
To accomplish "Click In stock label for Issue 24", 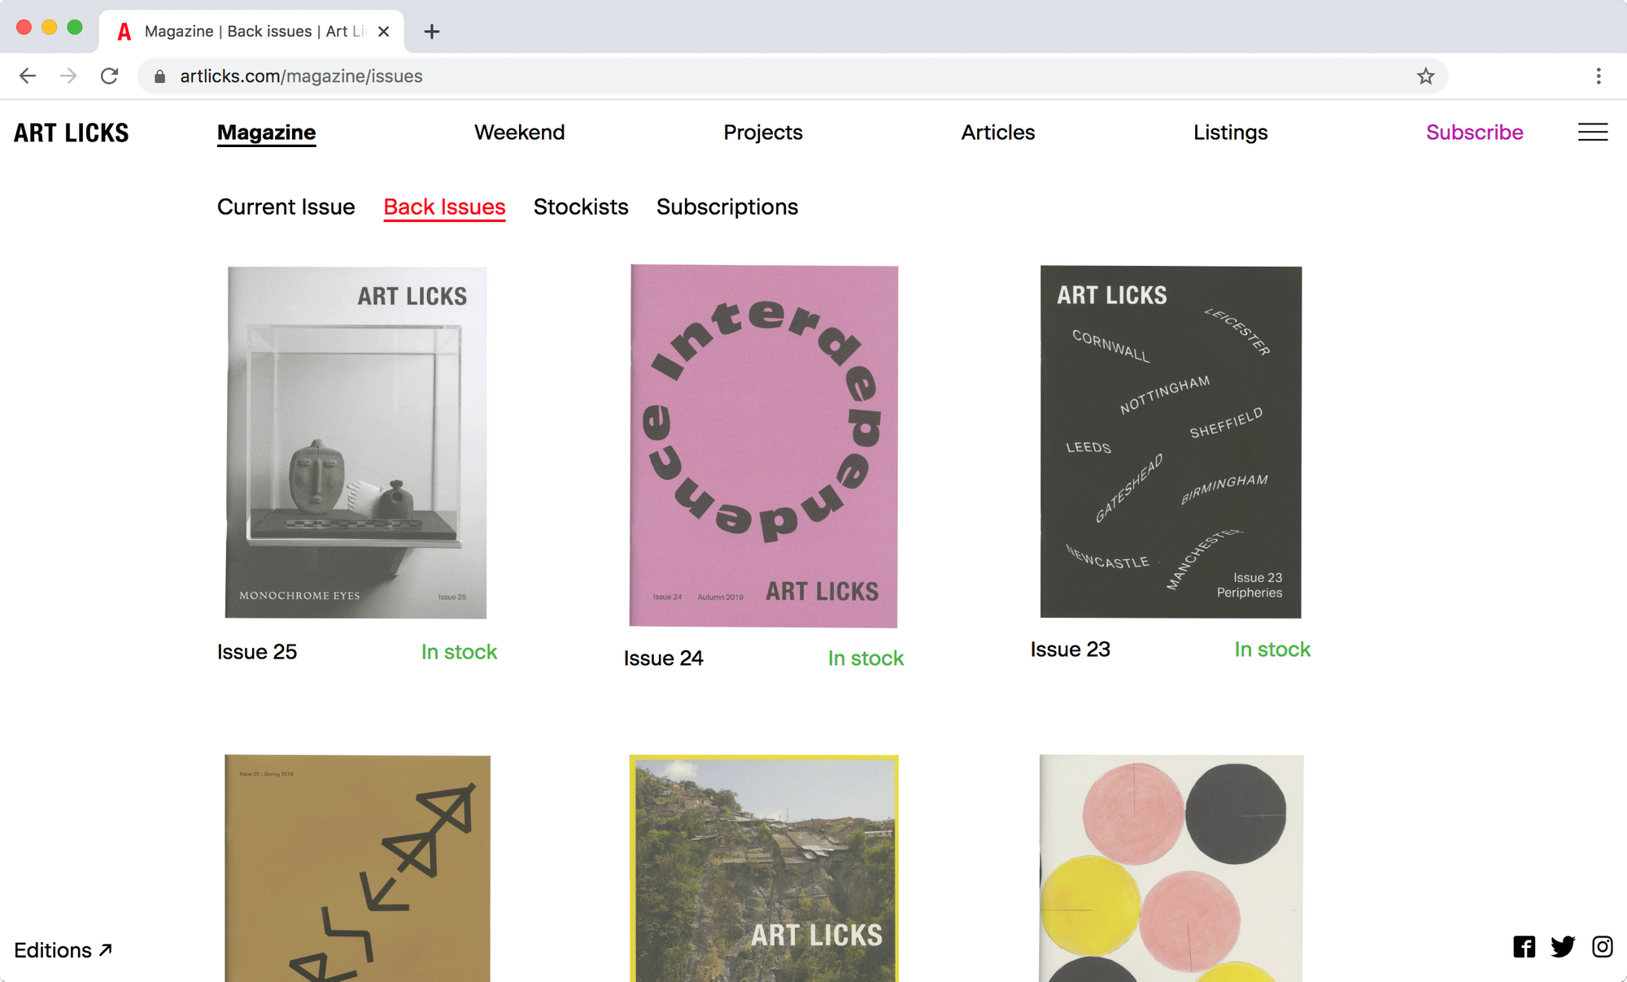I will point(866,658).
